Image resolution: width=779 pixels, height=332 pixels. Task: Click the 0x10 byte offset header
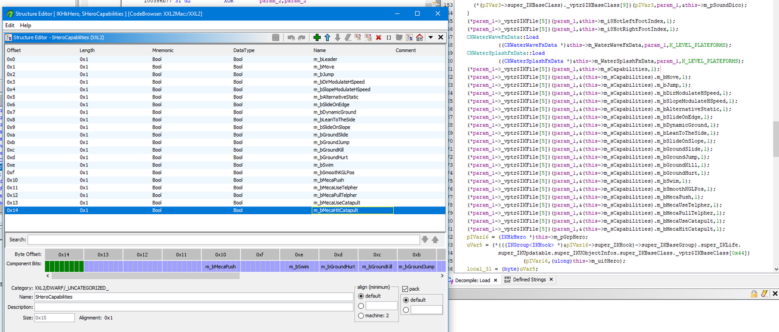pos(220,254)
